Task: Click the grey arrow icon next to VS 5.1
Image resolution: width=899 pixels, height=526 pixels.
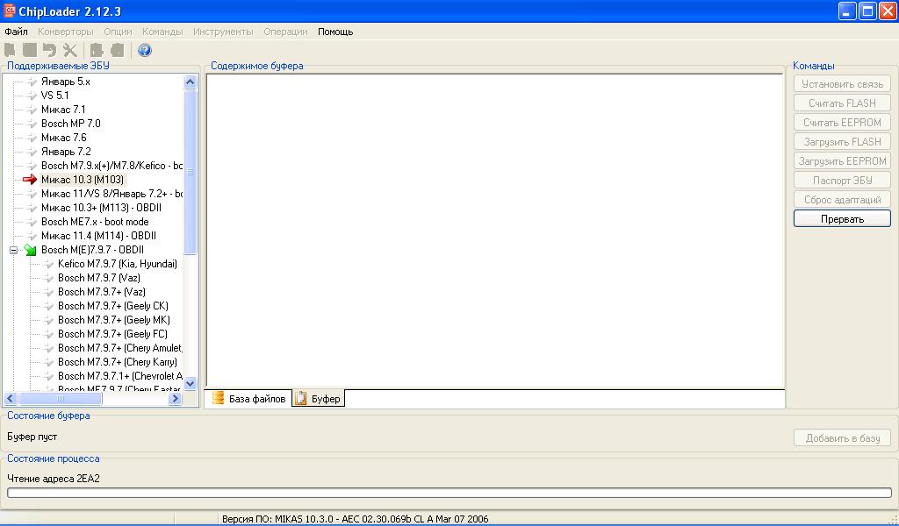Action: [32, 96]
